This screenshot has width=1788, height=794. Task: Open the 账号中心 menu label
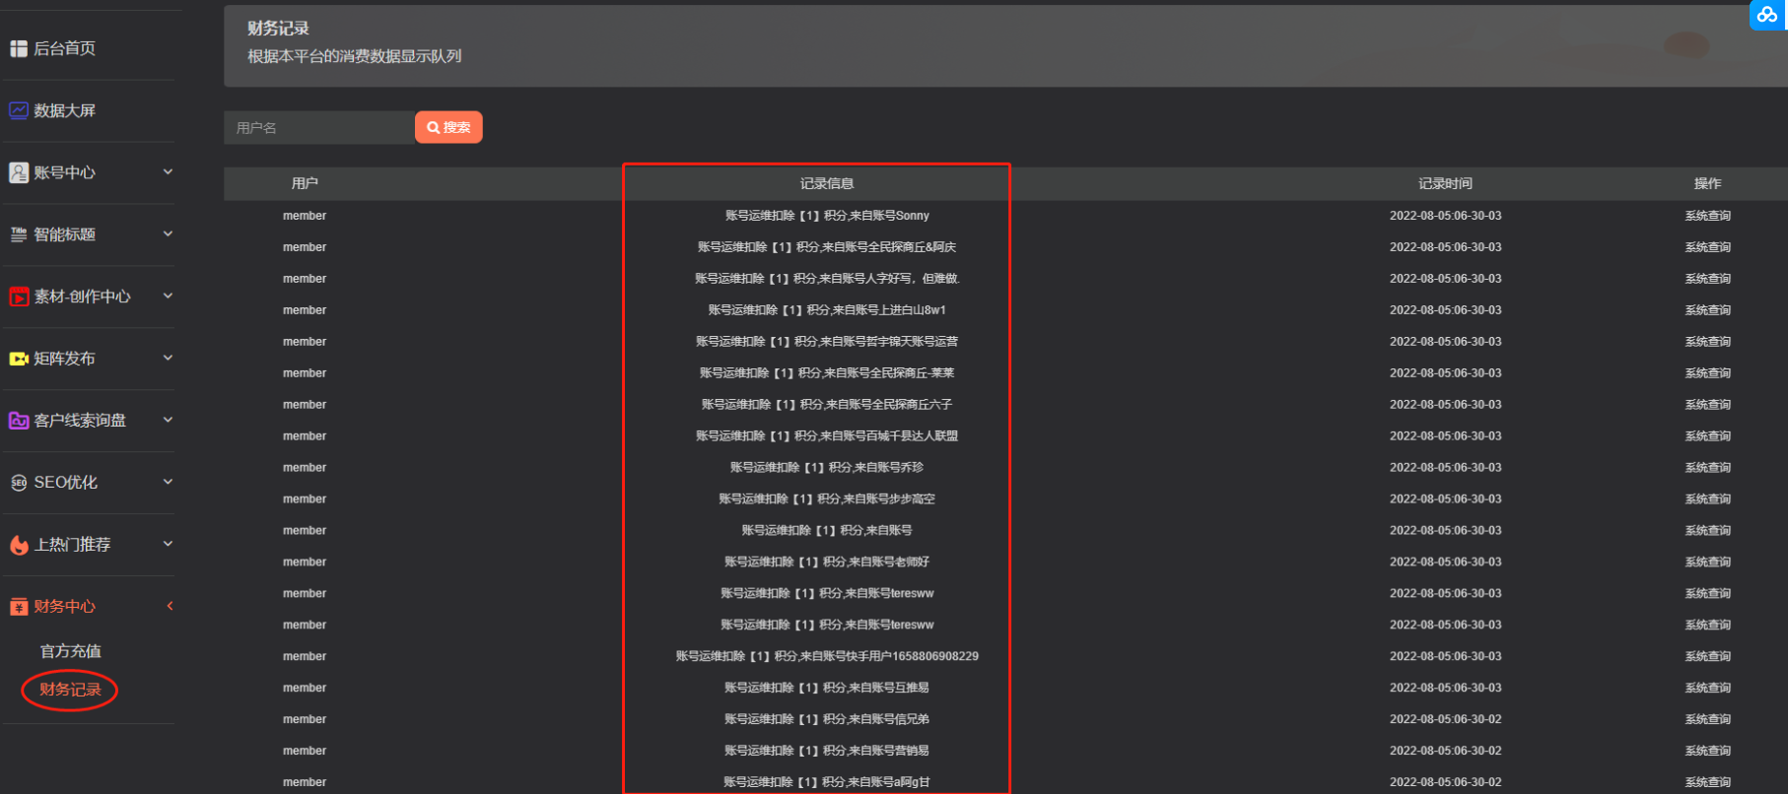pyautogui.click(x=64, y=172)
